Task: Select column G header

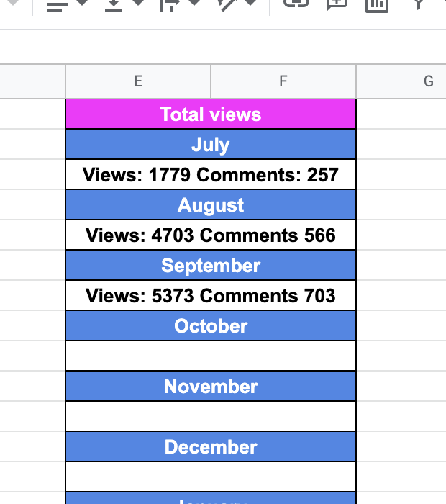Action: [x=428, y=81]
